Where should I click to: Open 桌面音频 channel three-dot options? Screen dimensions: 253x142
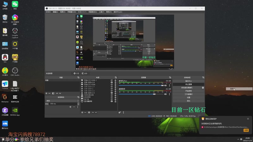(x=170, y=94)
